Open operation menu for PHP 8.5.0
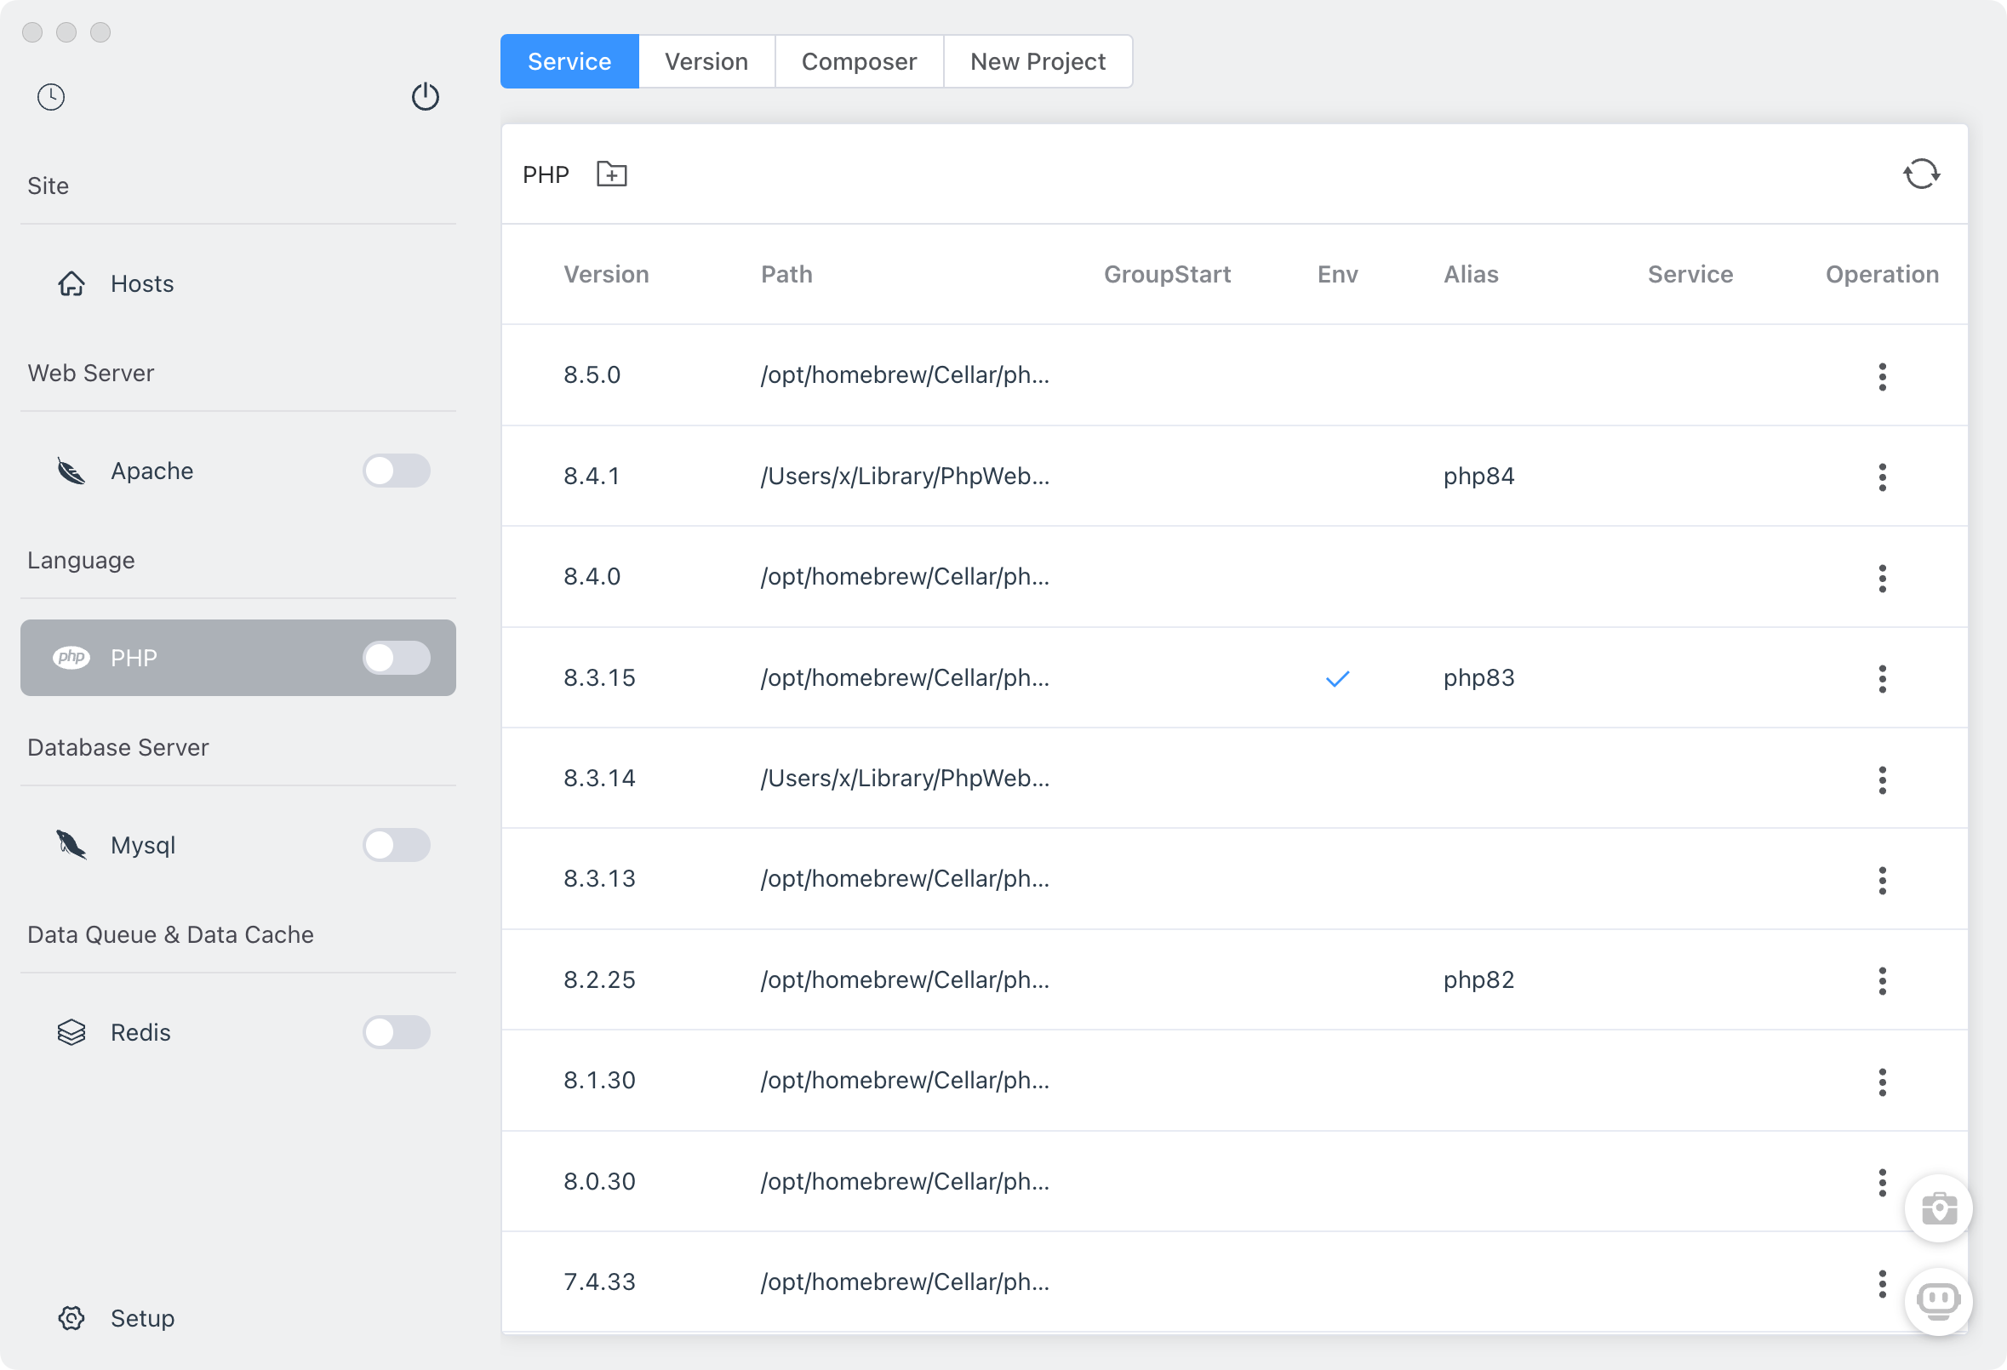 (x=1882, y=376)
